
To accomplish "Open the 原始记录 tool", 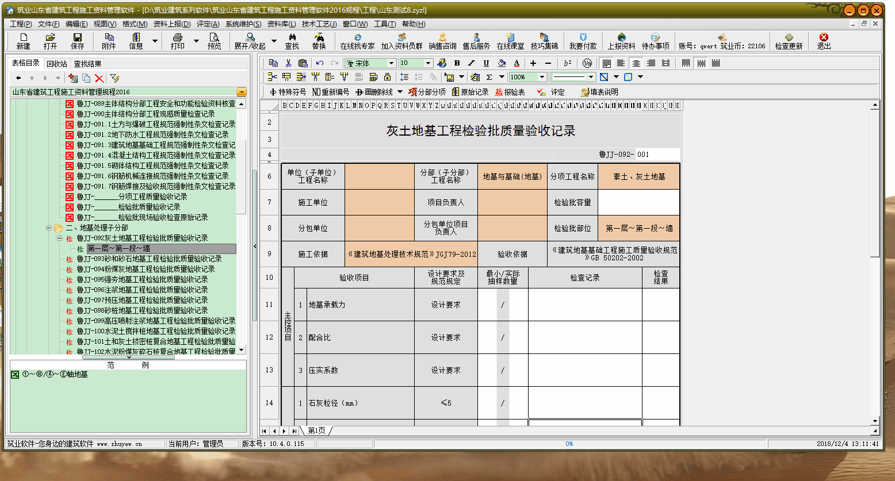I will point(470,92).
